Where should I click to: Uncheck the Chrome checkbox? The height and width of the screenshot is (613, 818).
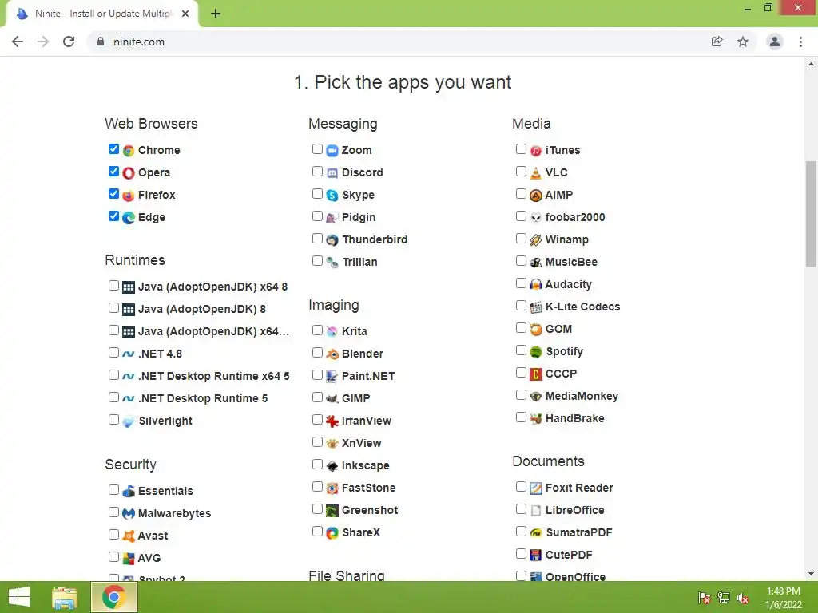click(x=113, y=149)
